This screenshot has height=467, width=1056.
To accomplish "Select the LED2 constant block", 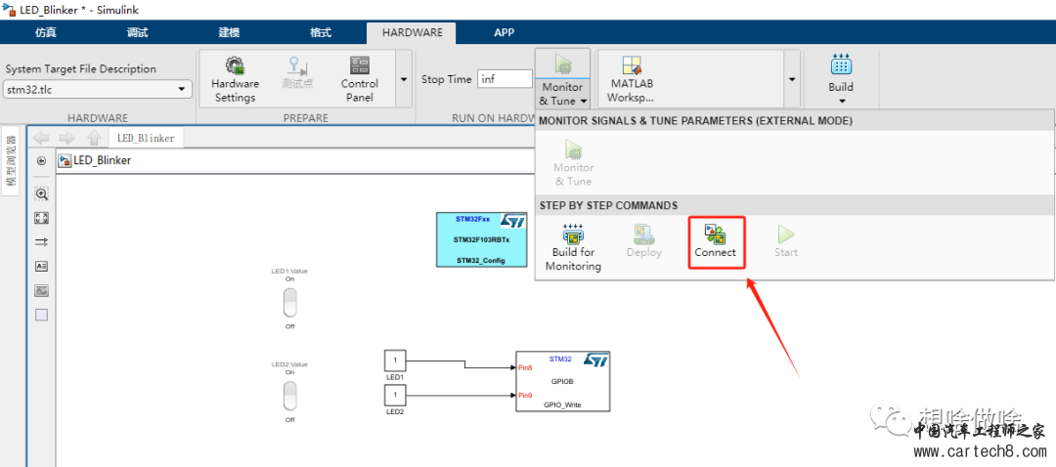I will click(x=395, y=394).
